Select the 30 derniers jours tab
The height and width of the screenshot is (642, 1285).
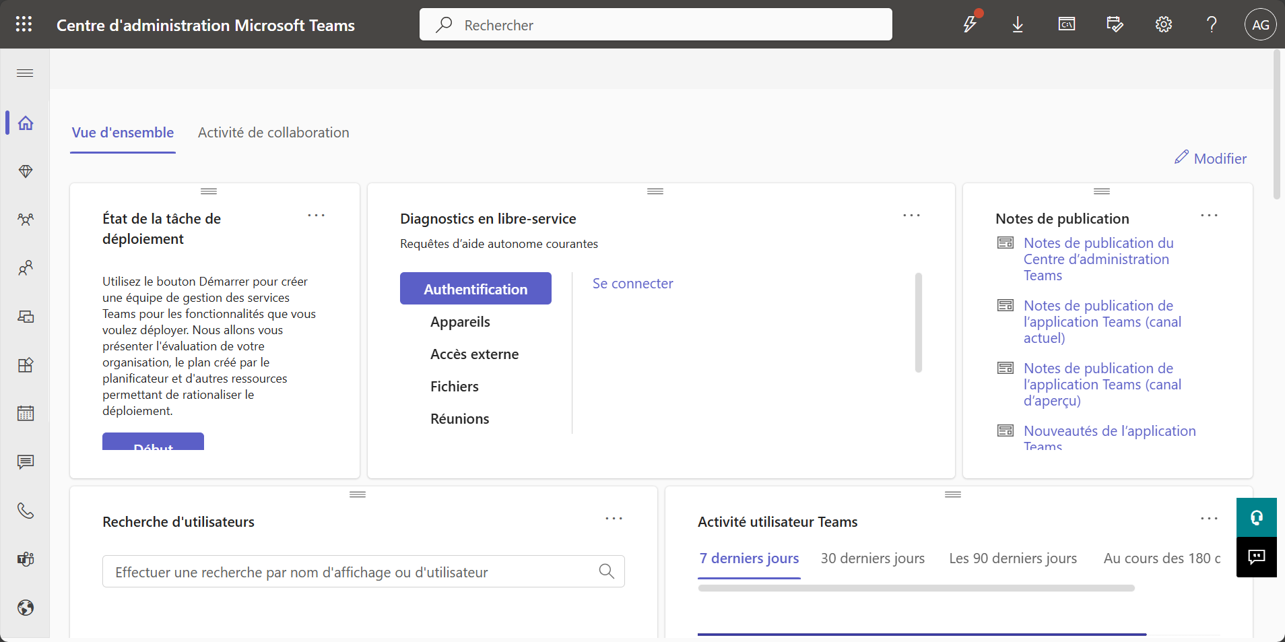point(872,558)
